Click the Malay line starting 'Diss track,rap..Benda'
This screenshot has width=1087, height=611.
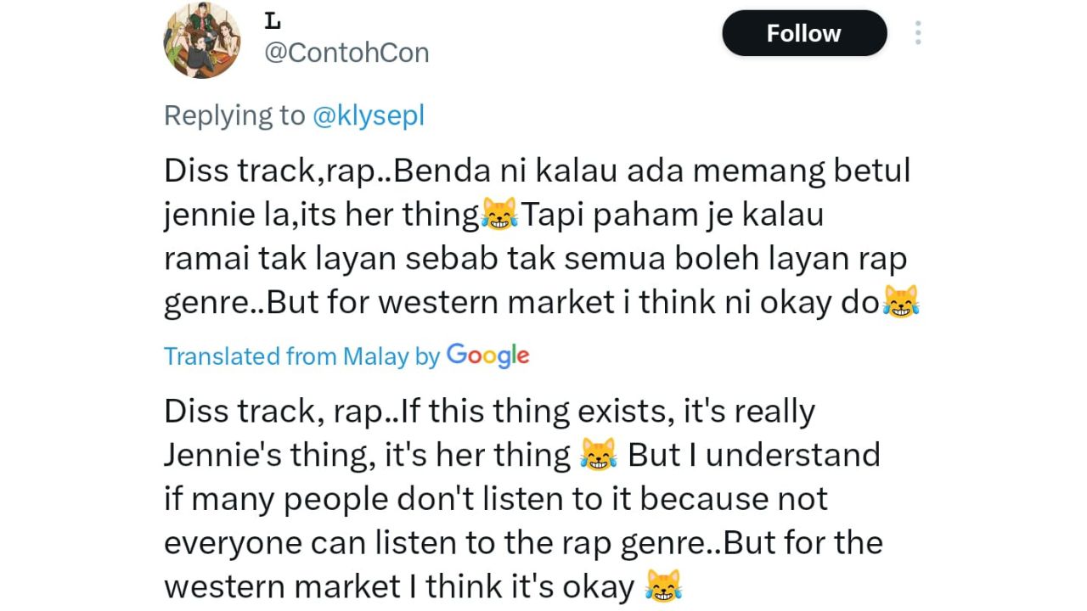tap(537, 171)
